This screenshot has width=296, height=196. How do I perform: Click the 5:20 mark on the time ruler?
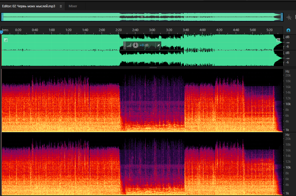(270, 30)
